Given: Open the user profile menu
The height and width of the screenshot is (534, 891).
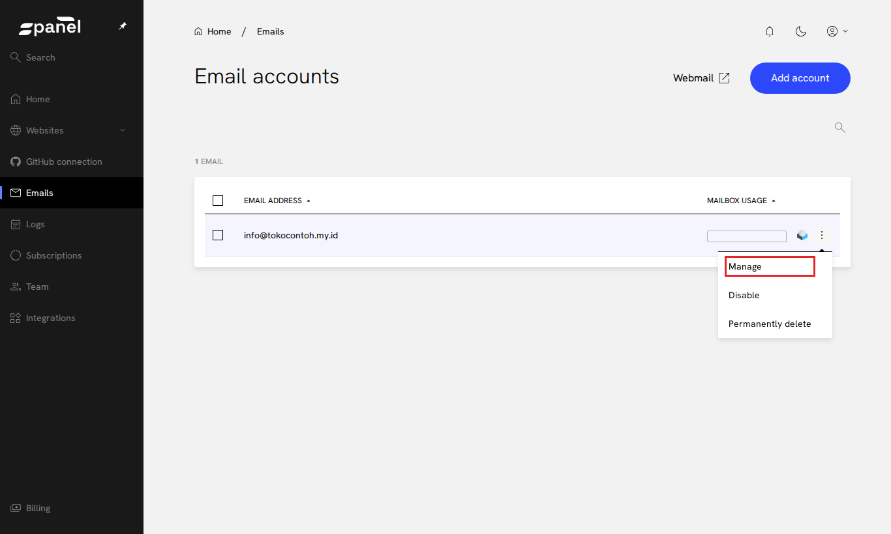Looking at the screenshot, I should click(837, 31).
